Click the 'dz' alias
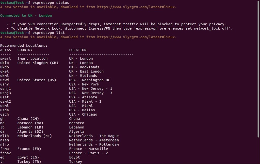260x164 pixels. [x=2, y=132]
